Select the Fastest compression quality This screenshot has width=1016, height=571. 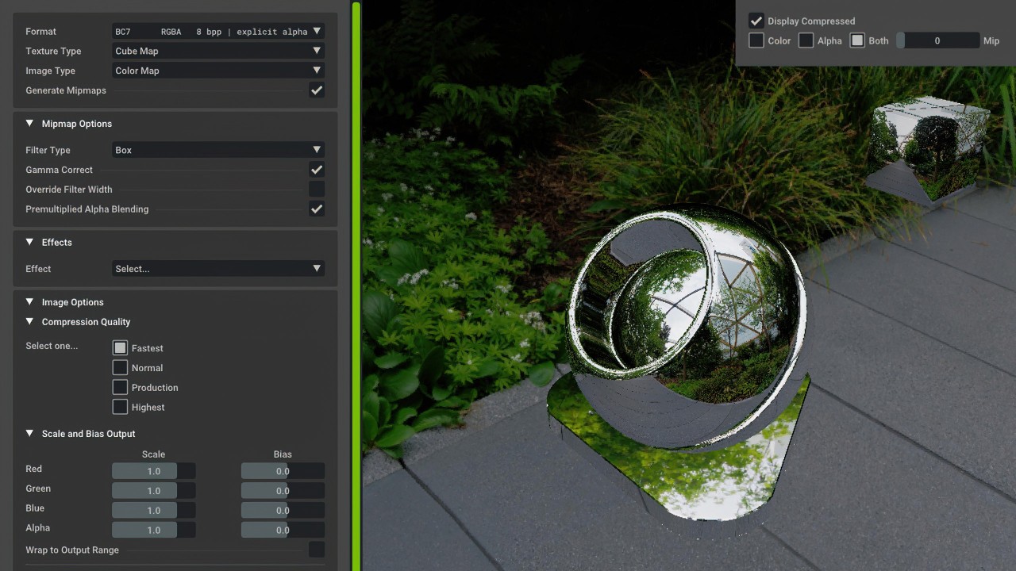[x=120, y=347]
